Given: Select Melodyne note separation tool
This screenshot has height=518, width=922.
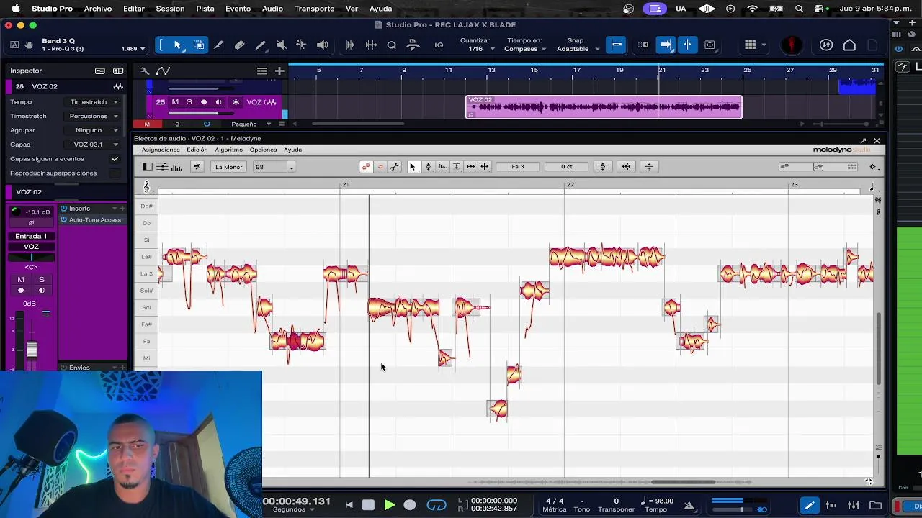Looking at the screenshot, I should click(x=485, y=167).
